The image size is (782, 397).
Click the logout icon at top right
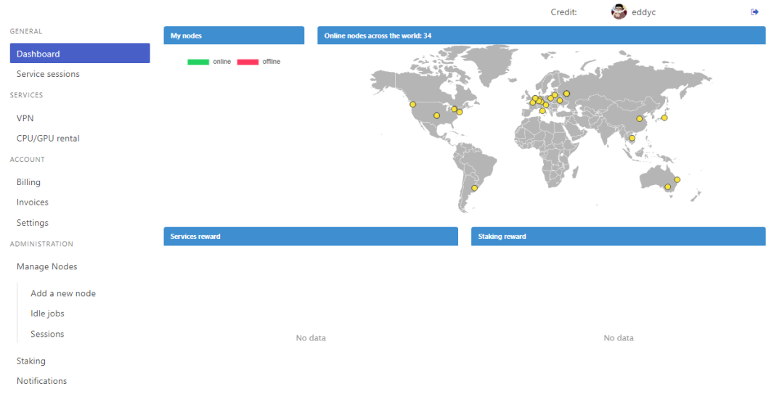click(754, 12)
